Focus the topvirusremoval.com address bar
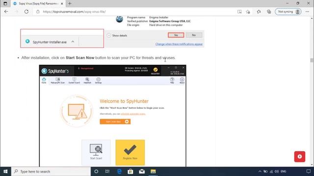 pyautogui.click(x=136, y=12)
